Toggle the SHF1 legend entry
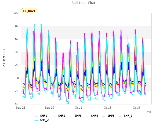167x125 pixels. tap(41, 116)
